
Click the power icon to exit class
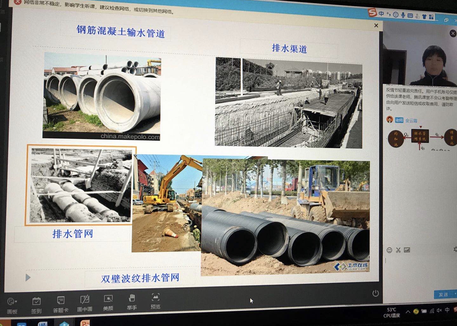click(375, 293)
